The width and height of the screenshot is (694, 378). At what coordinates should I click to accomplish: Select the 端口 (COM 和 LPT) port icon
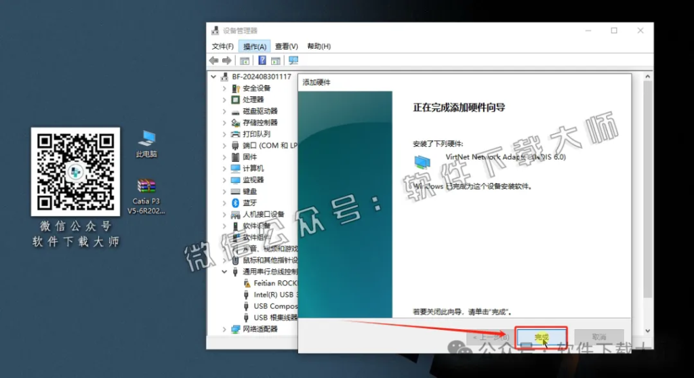(x=235, y=146)
